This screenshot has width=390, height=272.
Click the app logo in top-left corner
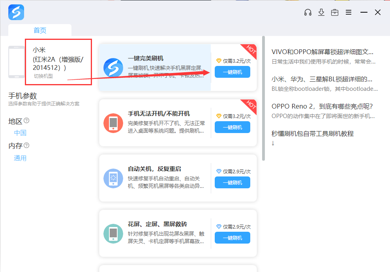tap(16, 12)
